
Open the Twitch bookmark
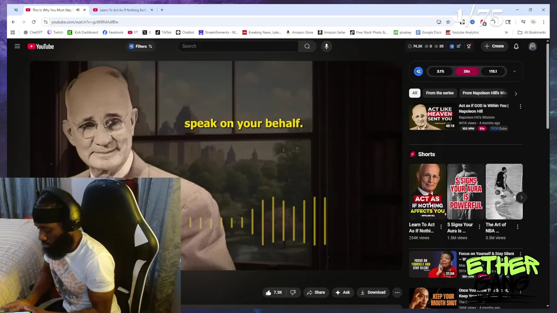[x=55, y=32]
